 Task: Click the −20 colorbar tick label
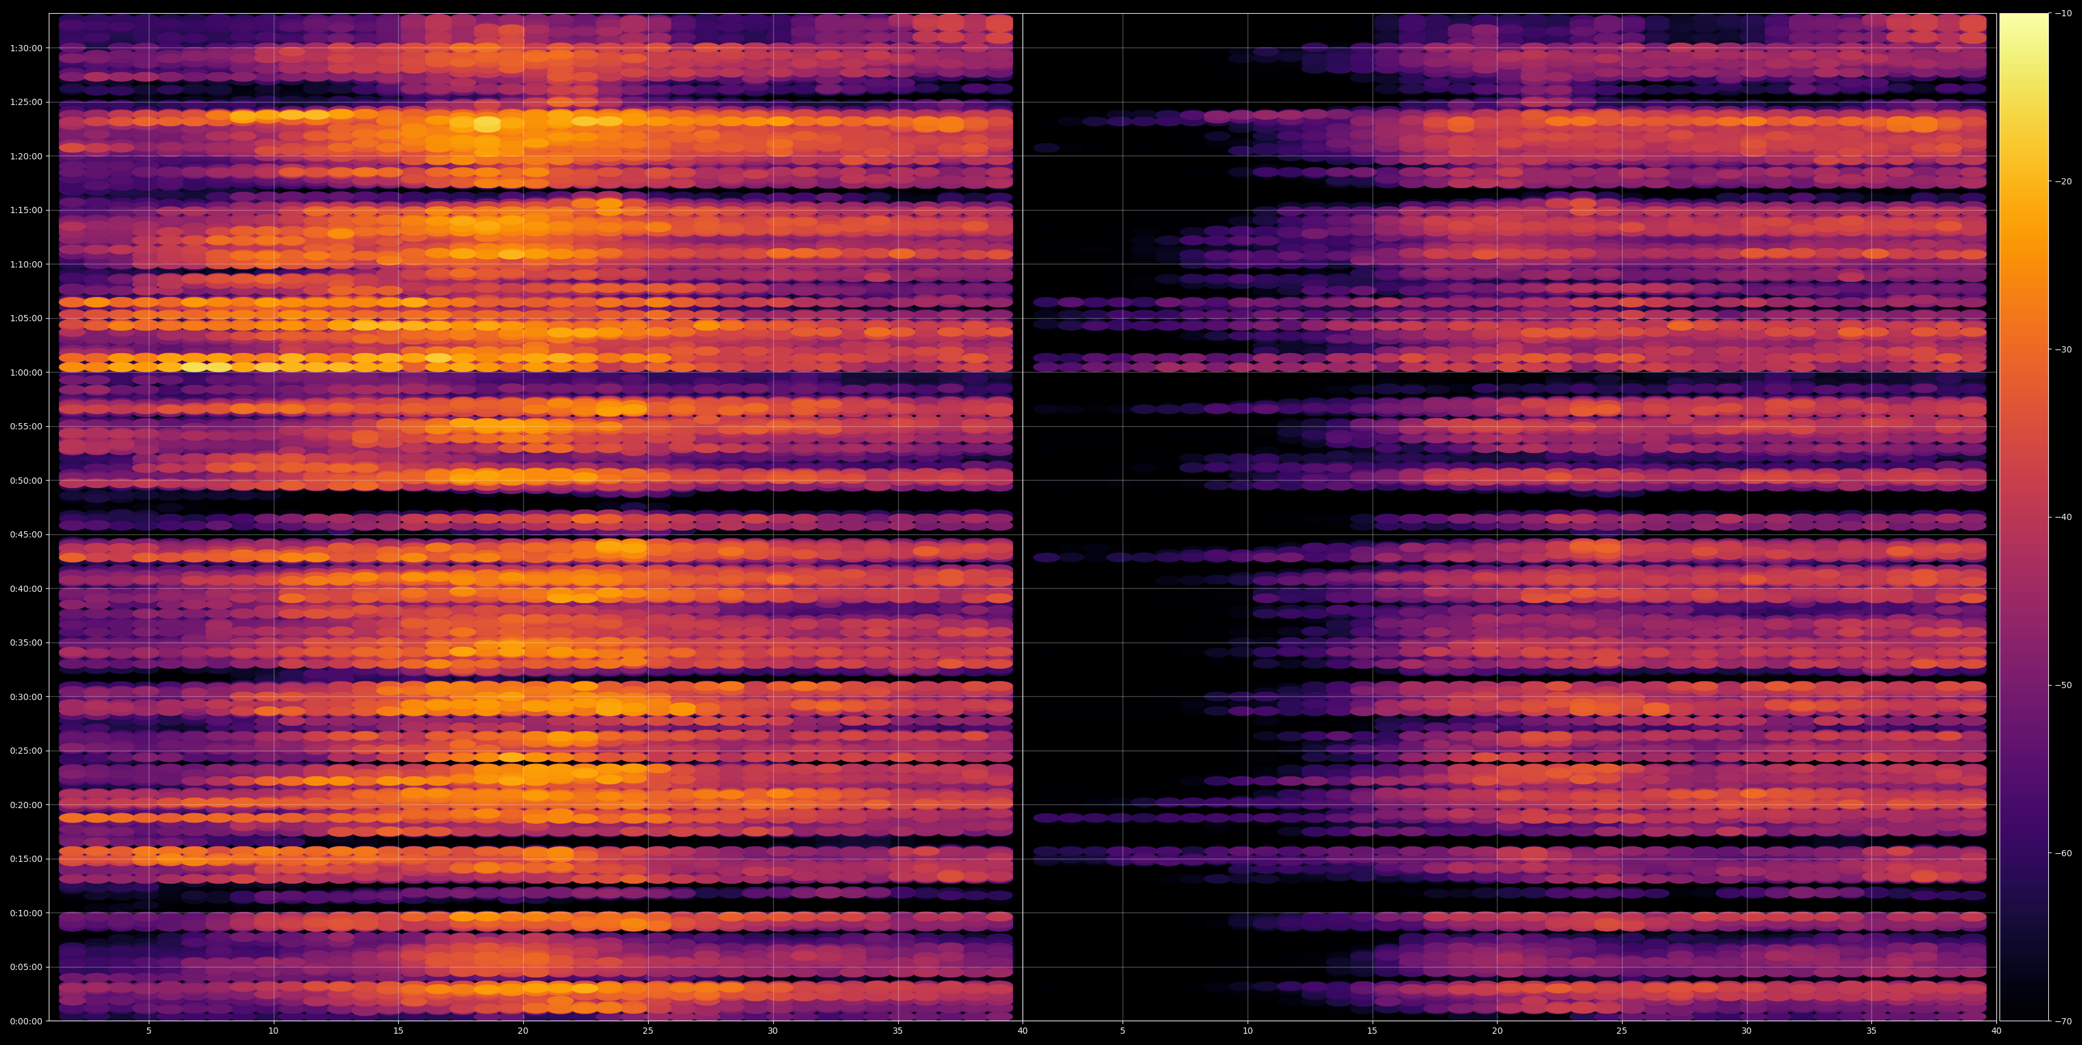[2063, 182]
